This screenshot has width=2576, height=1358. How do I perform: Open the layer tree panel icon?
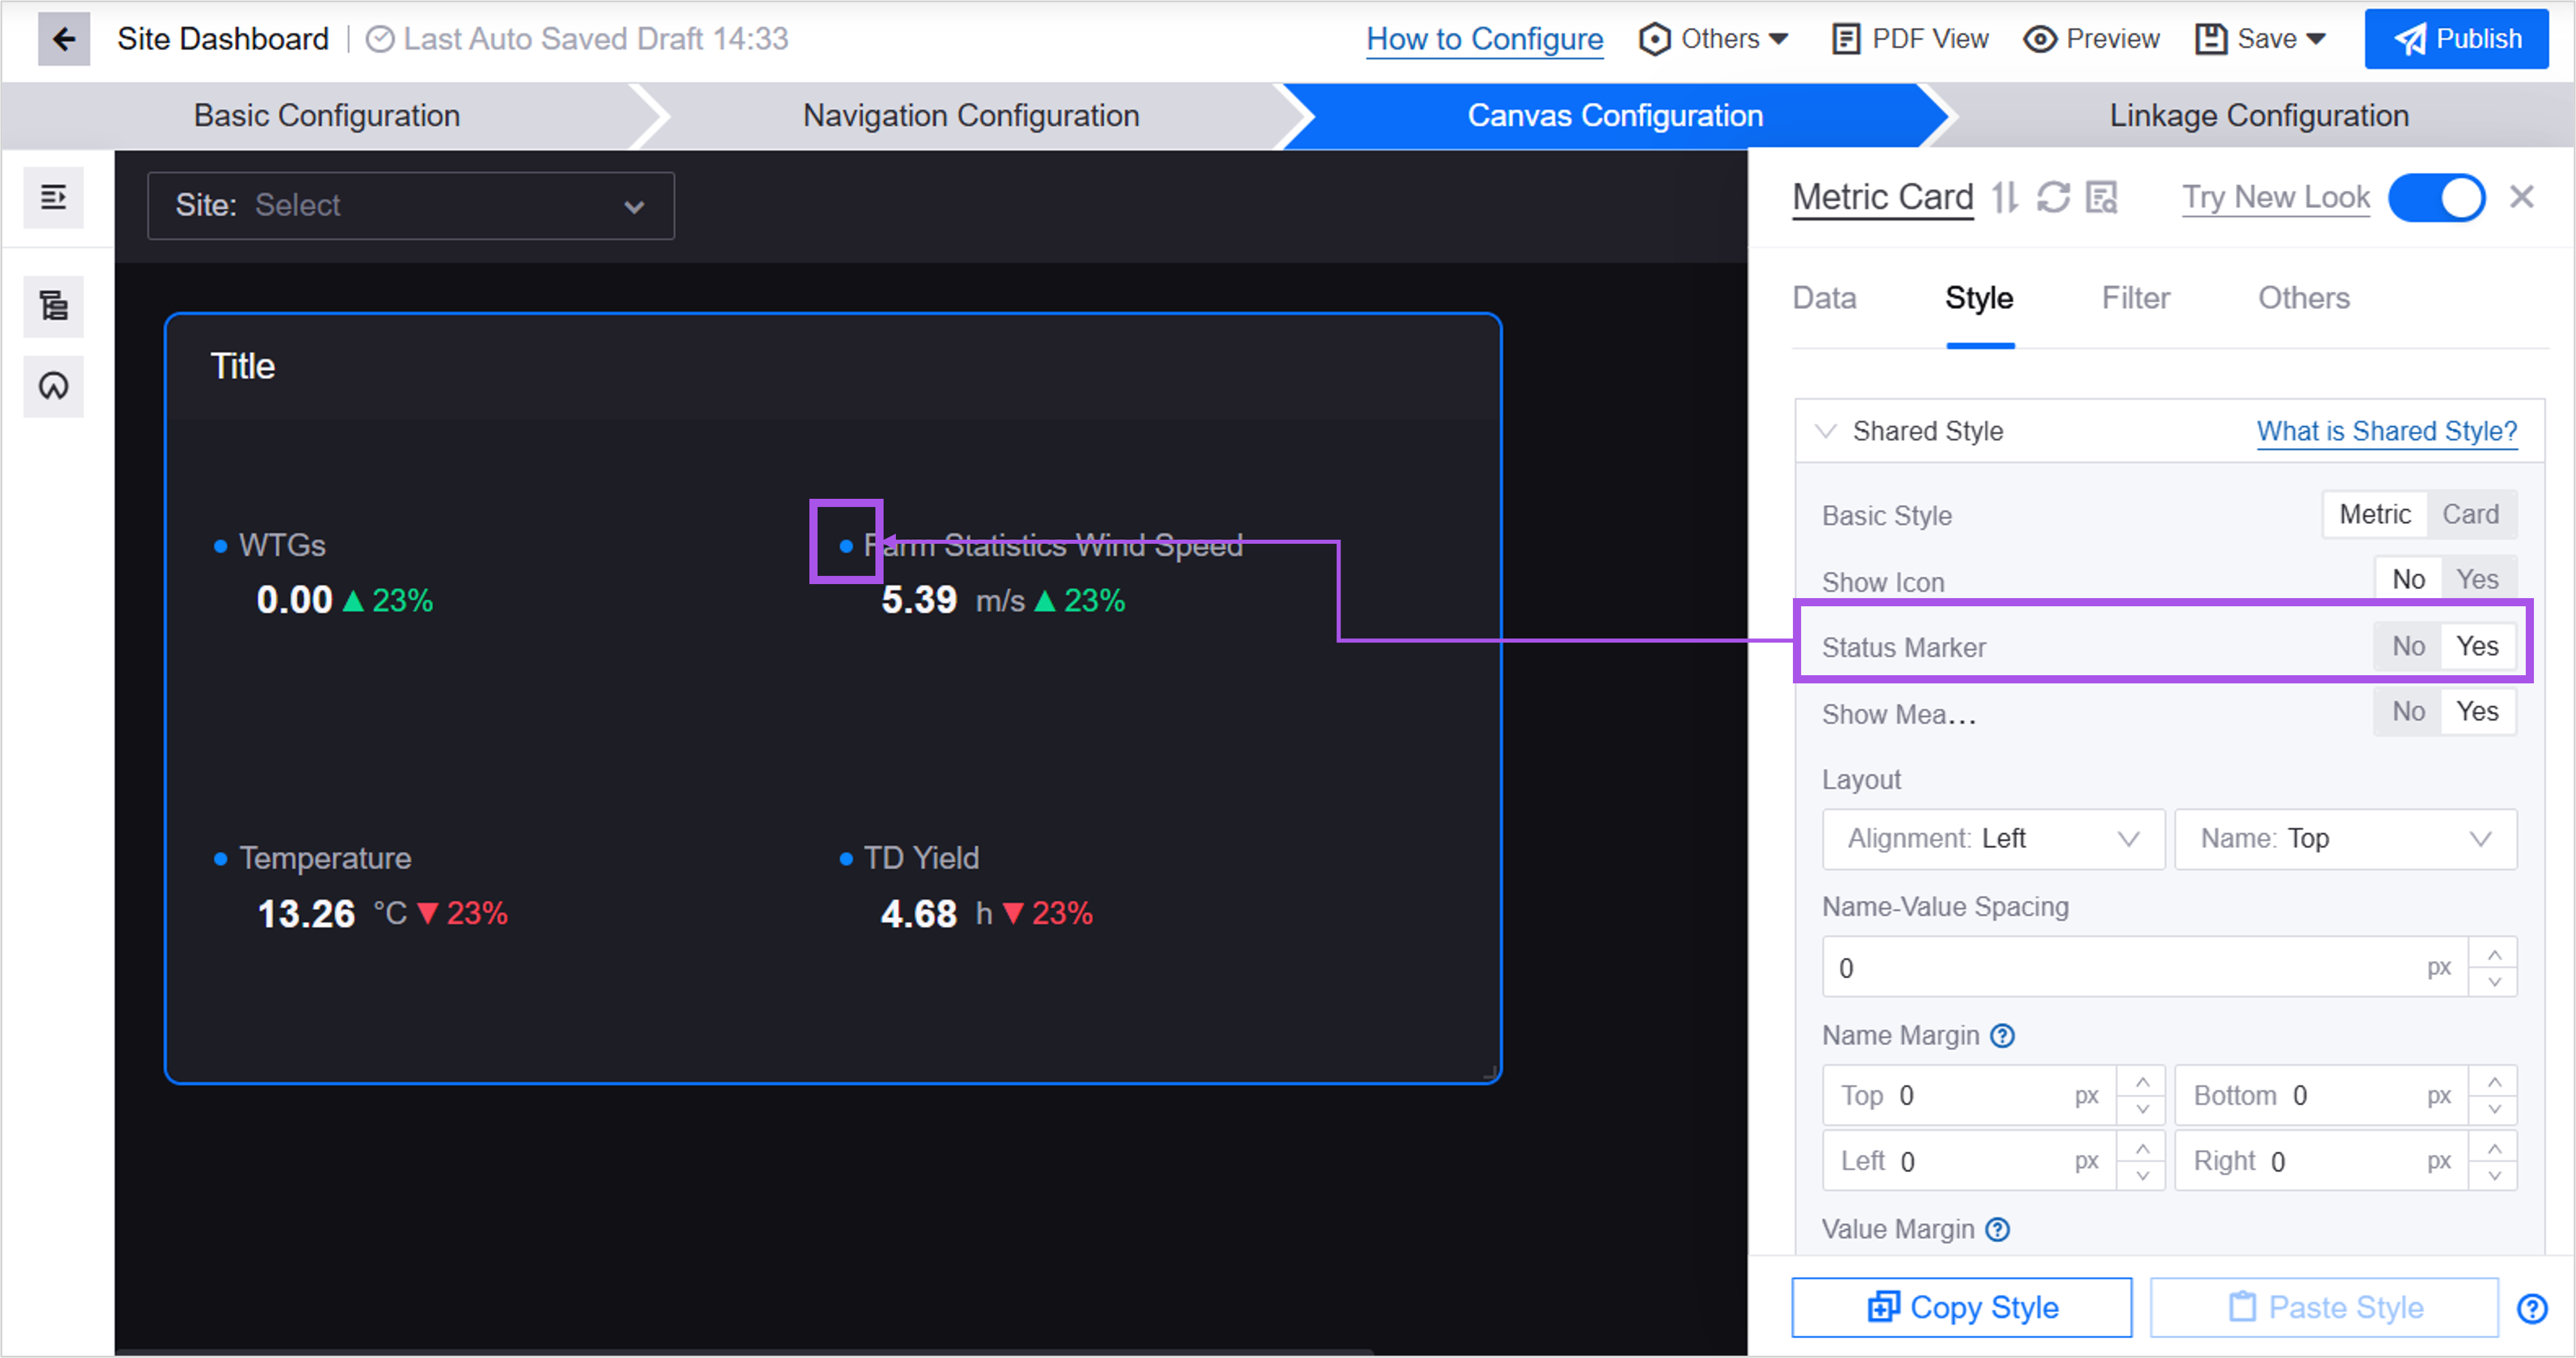point(54,305)
